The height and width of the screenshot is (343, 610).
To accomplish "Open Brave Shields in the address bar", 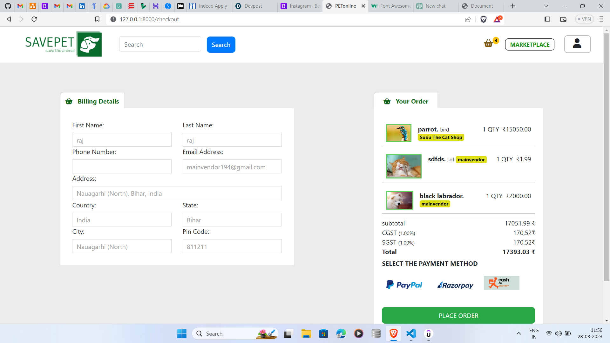I will click(x=484, y=19).
